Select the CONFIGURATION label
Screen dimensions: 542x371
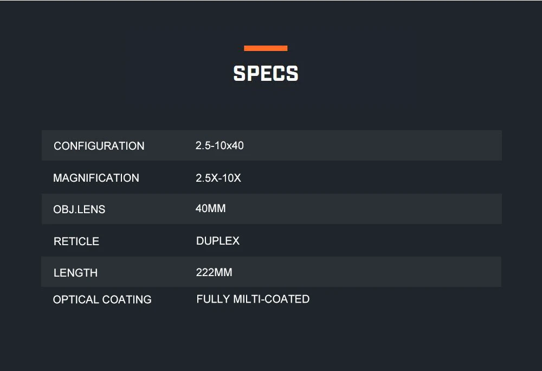coord(99,146)
